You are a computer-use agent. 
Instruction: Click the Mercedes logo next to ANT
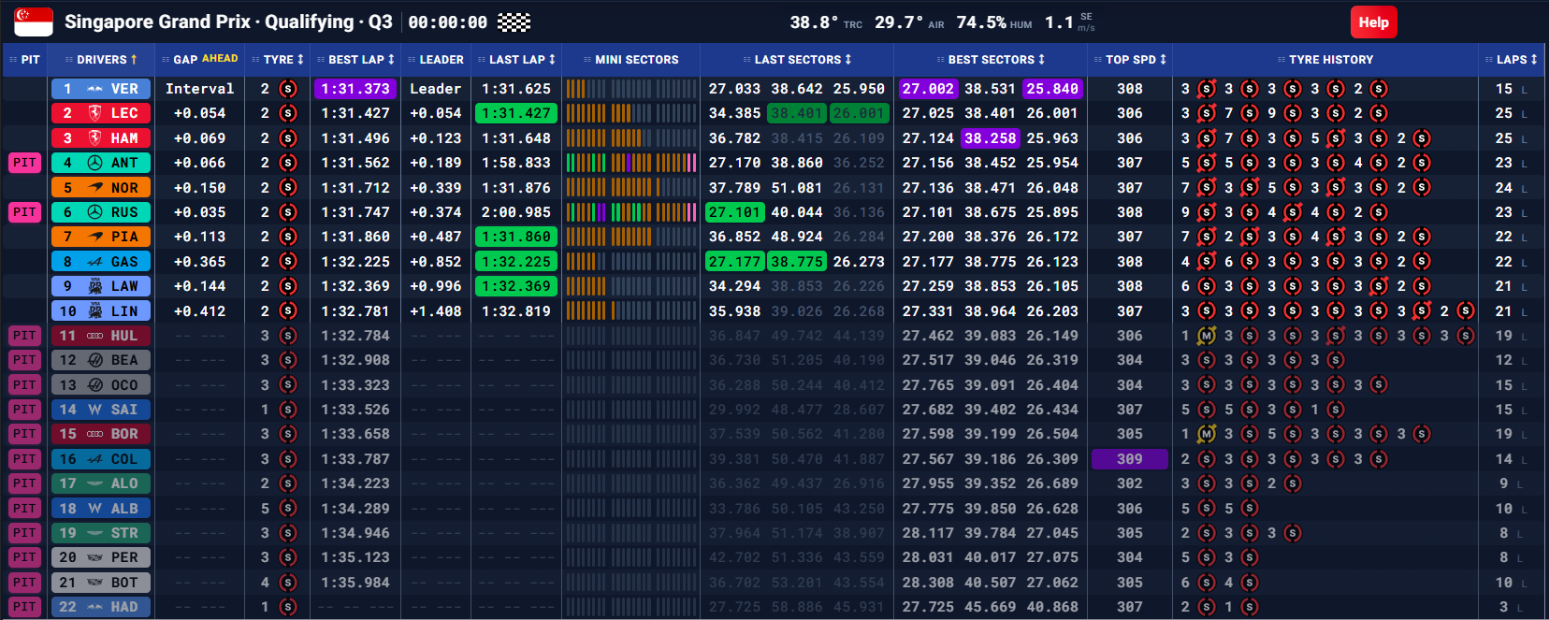coord(94,163)
